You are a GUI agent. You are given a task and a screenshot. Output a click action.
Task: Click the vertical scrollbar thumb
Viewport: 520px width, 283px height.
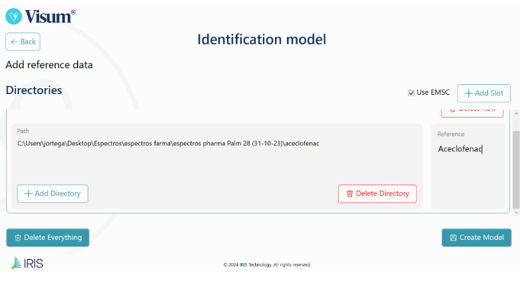click(x=516, y=170)
